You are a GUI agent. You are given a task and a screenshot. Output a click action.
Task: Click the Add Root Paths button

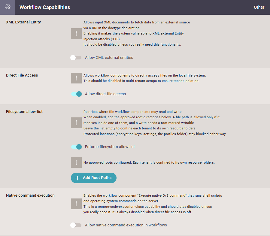[94, 178]
